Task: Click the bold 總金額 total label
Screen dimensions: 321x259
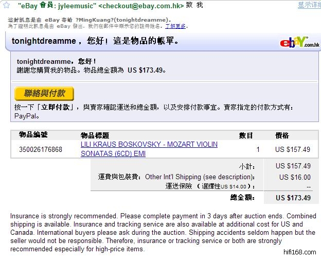Action: [x=242, y=197]
